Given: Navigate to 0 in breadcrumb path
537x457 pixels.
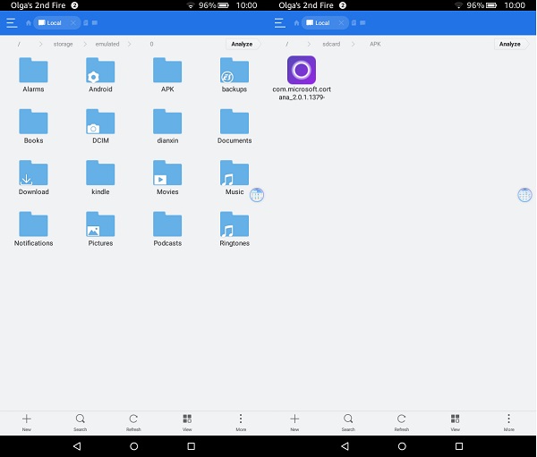Looking at the screenshot, I should [x=151, y=44].
